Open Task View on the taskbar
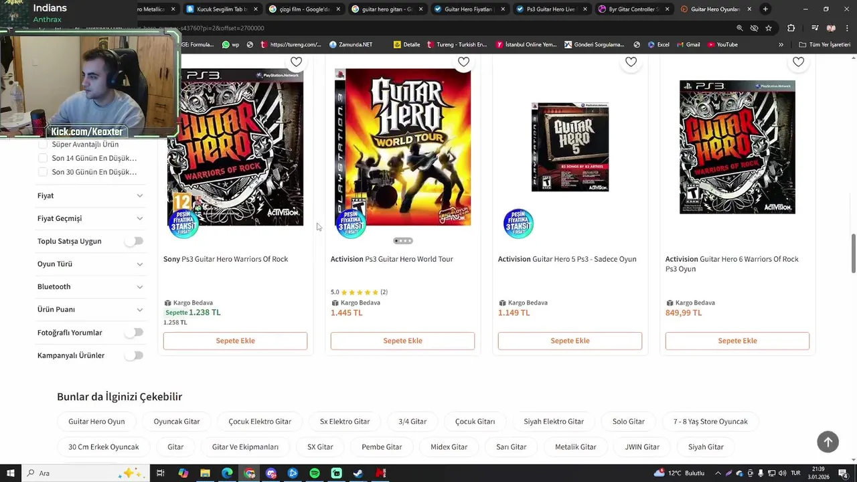The width and height of the screenshot is (857, 482). (161, 473)
